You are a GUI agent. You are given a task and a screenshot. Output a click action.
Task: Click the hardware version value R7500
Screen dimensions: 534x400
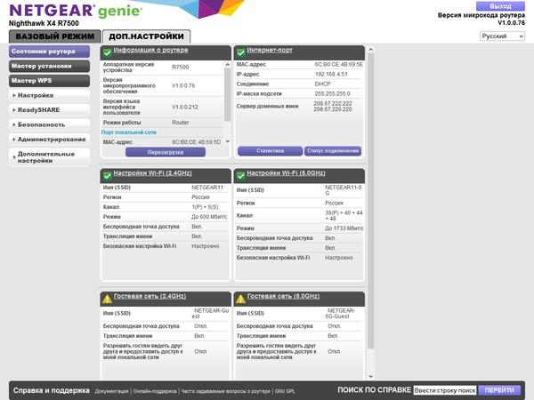point(180,67)
